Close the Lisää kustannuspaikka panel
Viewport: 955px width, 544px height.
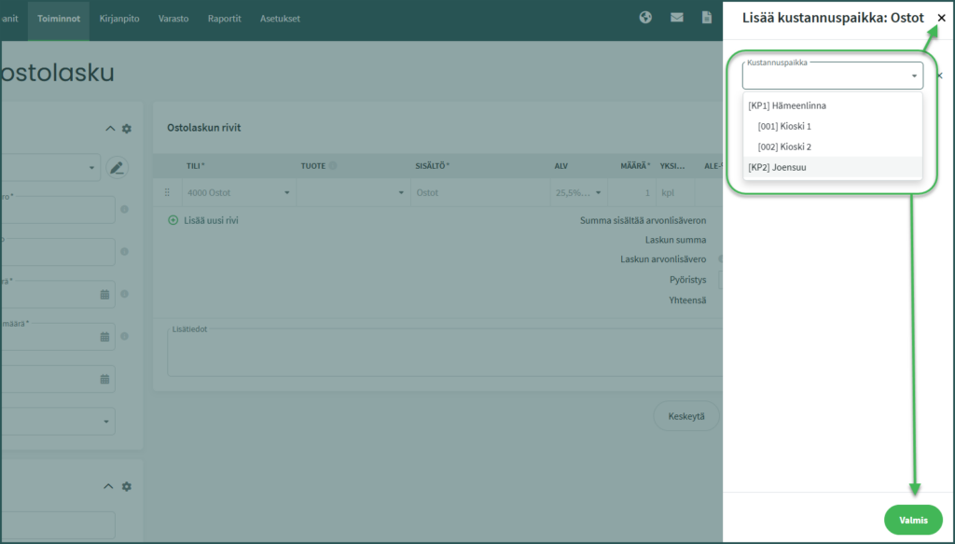pyautogui.click(x=941, y=18)
